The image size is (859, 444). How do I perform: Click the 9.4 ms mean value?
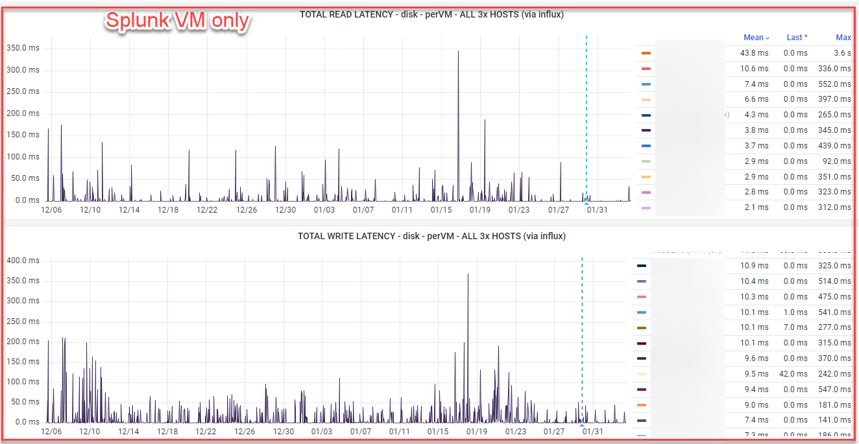click(x=756, y=390)
